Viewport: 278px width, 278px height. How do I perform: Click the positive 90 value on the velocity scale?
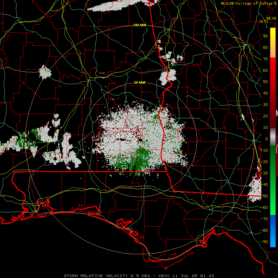click(265, 36)
